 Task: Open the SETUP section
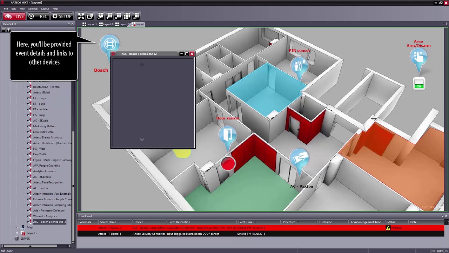62,16
